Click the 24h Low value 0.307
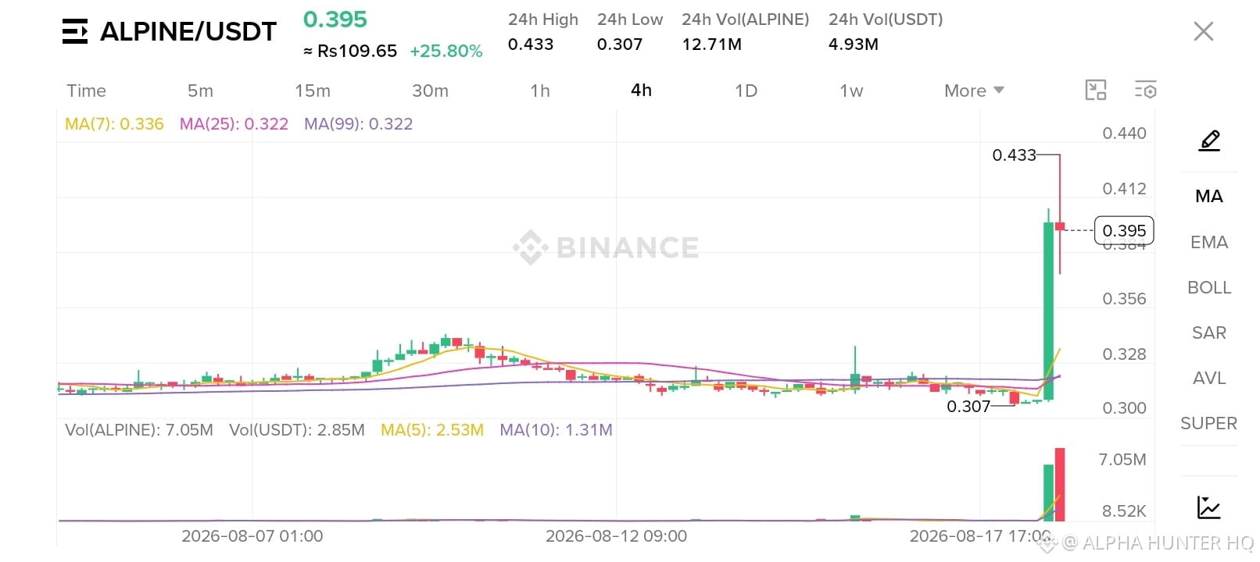 pyautogui.click(x=620, y=44)
